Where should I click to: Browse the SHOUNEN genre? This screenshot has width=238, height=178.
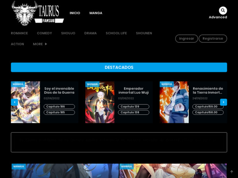click(x=144, y=33)
